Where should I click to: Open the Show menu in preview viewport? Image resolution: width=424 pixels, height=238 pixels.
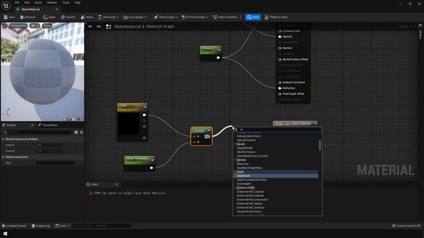point(47,26)
